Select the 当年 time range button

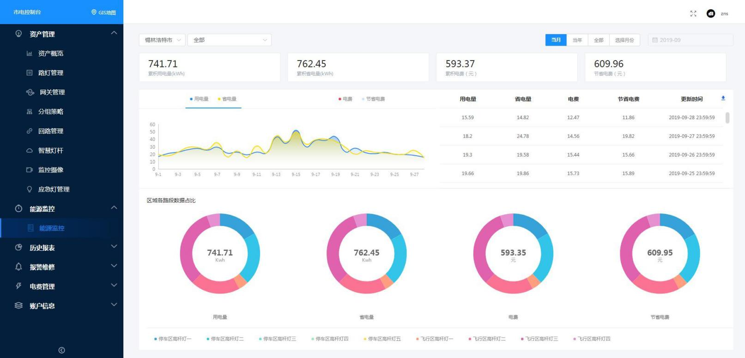pos(577,40)
